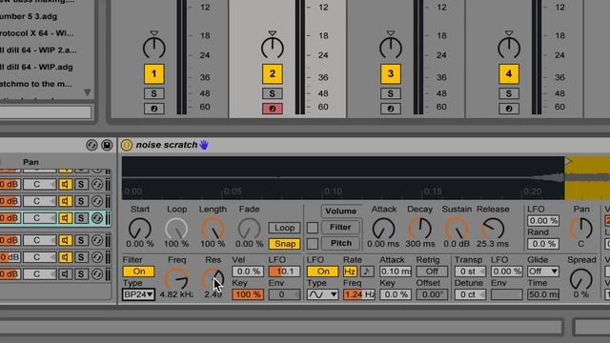Click the LFO Freq 1.24 Hz field
The height and width of the screenshot is (343, 610).
pos(358,294)
